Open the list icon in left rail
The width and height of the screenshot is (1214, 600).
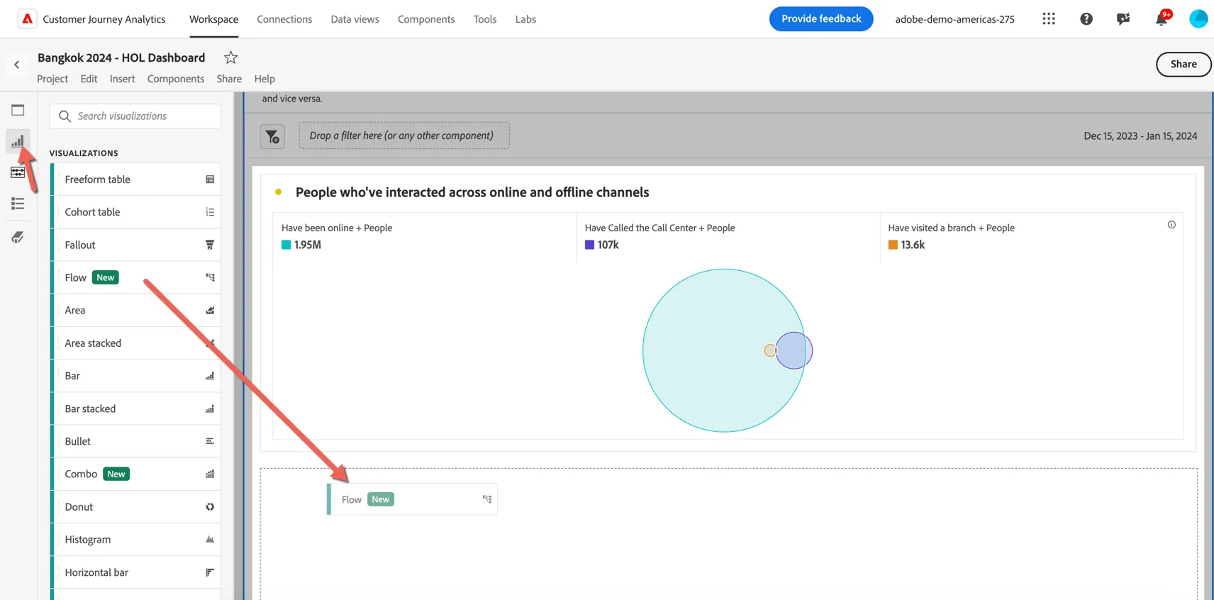tap(18, 204)
